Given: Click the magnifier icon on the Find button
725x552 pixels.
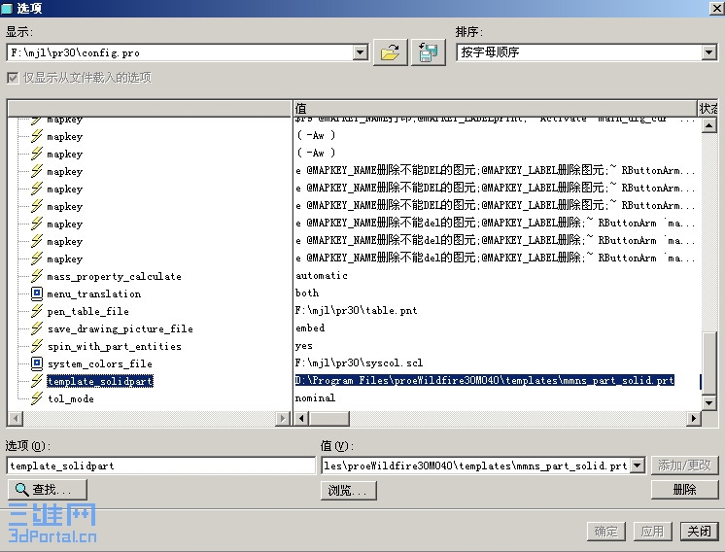Looking at the screenshot, I should tap(21, 489).
